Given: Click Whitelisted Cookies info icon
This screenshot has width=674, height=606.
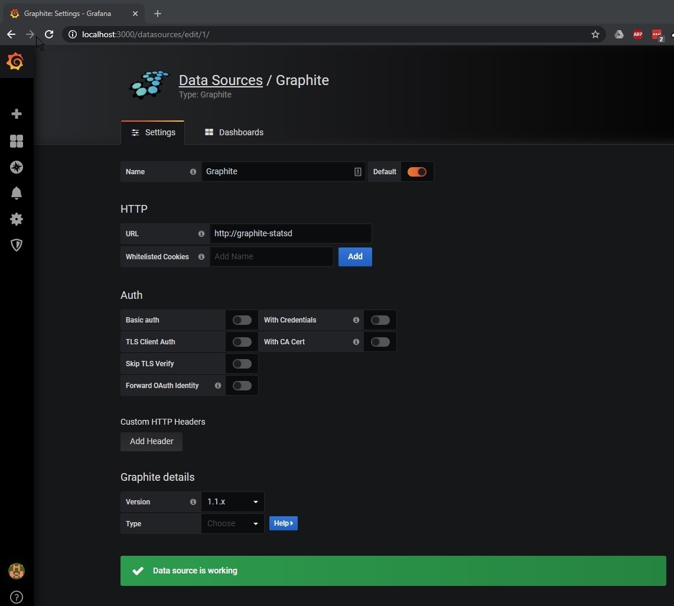Looking at the screenshot, I should coord(201,256).
